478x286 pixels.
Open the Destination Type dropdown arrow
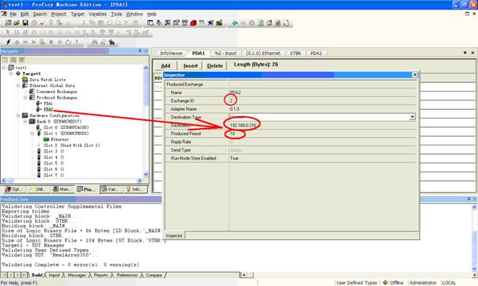point(412,117)
